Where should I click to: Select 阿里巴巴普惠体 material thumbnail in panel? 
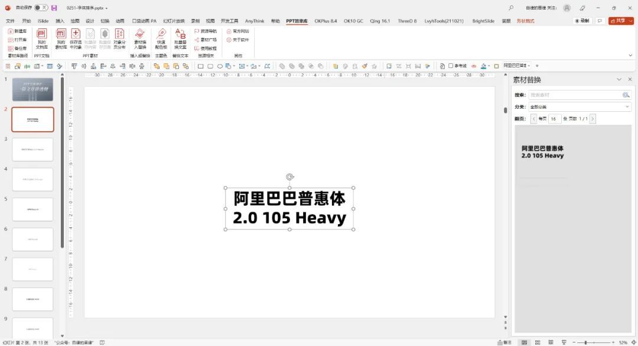pyautogui.click(x=543, y=152)
